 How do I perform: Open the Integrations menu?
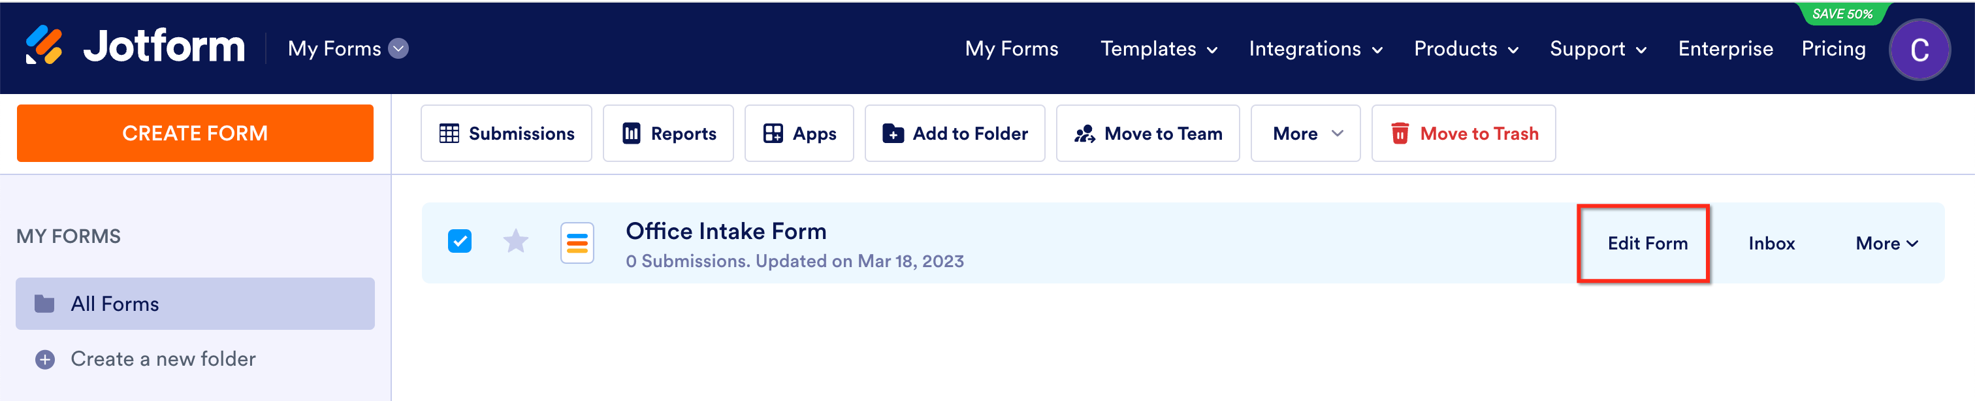pyautogui.click(x=1315, y=49)
